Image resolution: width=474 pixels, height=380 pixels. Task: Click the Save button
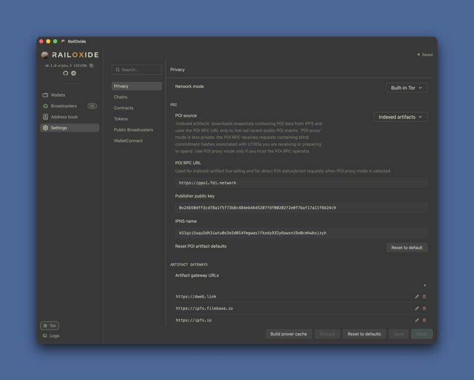coord(398,334)
